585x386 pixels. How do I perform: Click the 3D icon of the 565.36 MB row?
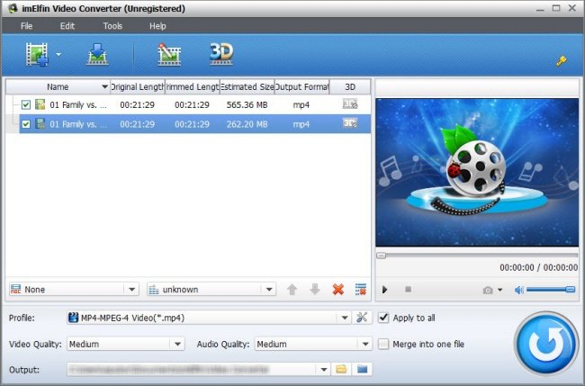tap(350, 104)
